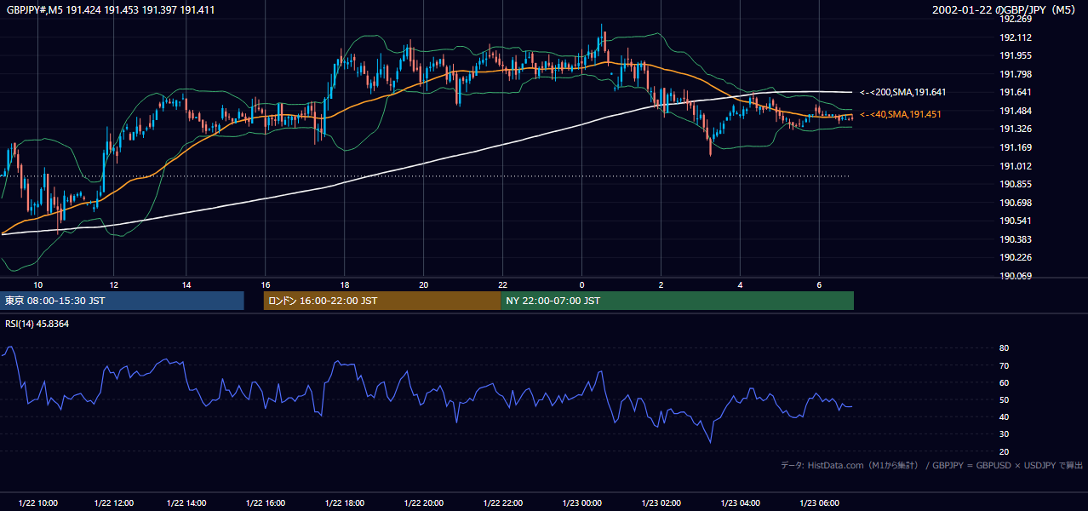Select the <-<200,SMA,191.641 indicator label
1088x511 pixels.
pyautogui.click(x=903, y=92)
